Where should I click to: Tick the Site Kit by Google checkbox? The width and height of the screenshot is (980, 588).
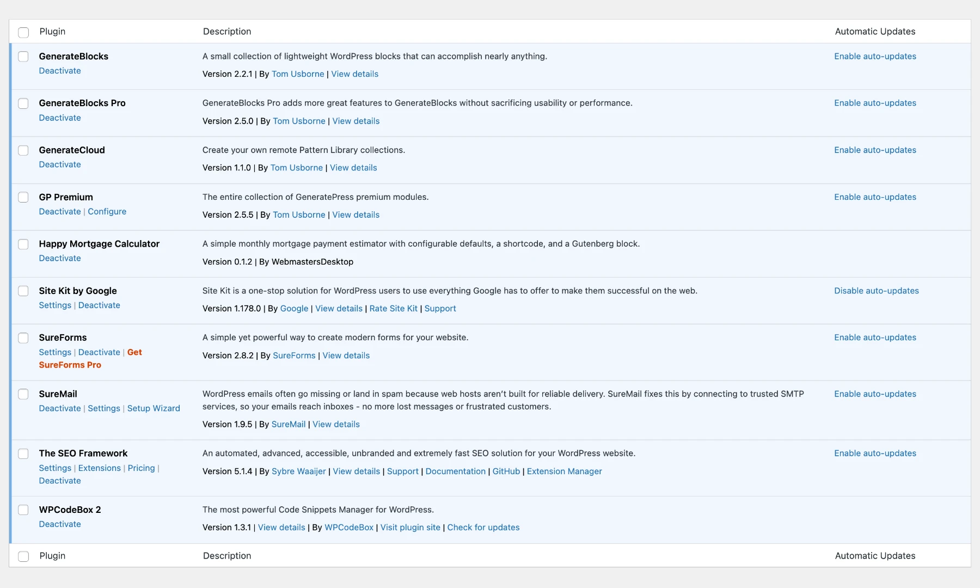click(23, 291)
